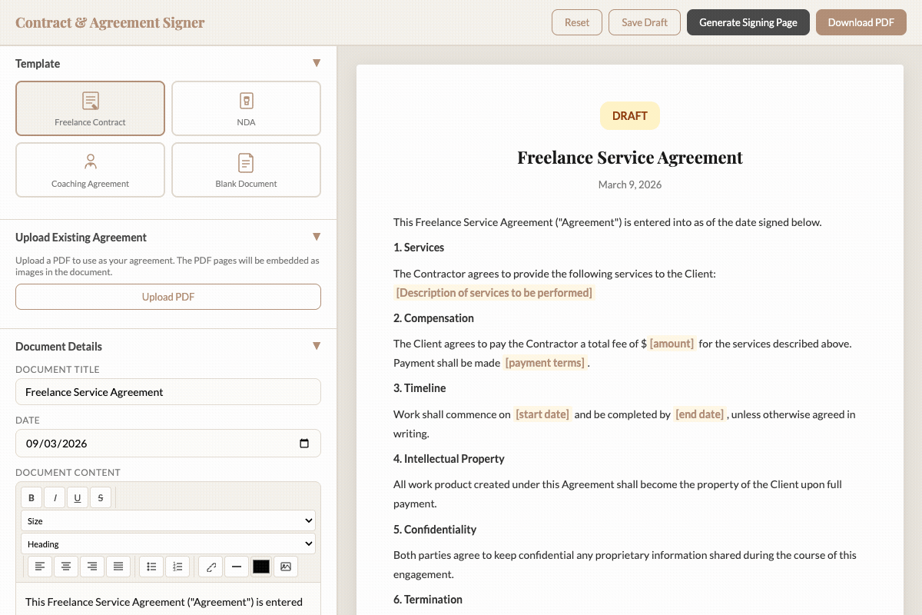Image resolution: width=922 pixels, height=615 pixels.
Task: Click Generate Signing Page
Action: point(748,22)
